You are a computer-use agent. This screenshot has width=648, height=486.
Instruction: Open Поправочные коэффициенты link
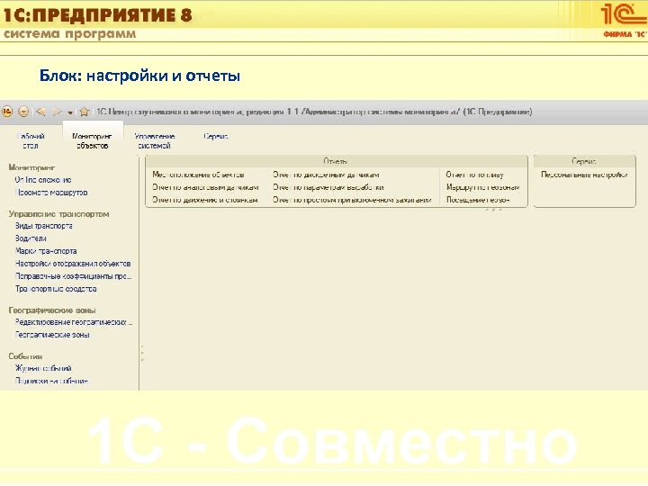click(73, 276)
